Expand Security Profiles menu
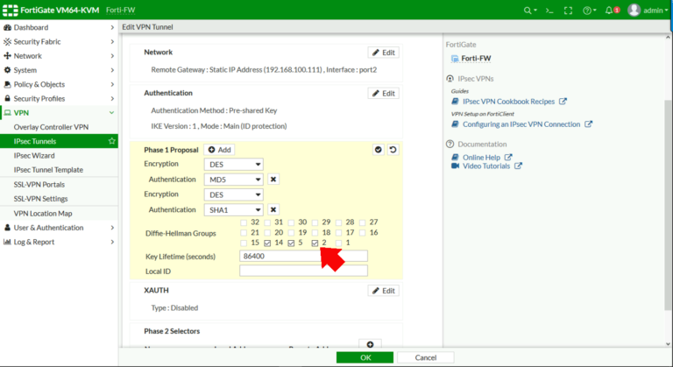 [x=59, y=98]
